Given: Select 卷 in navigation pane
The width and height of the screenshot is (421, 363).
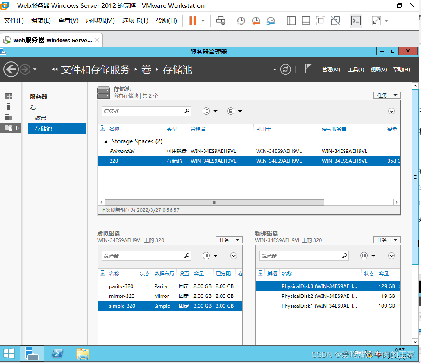Looking at the screenshot, I should [x=33, y=107].
